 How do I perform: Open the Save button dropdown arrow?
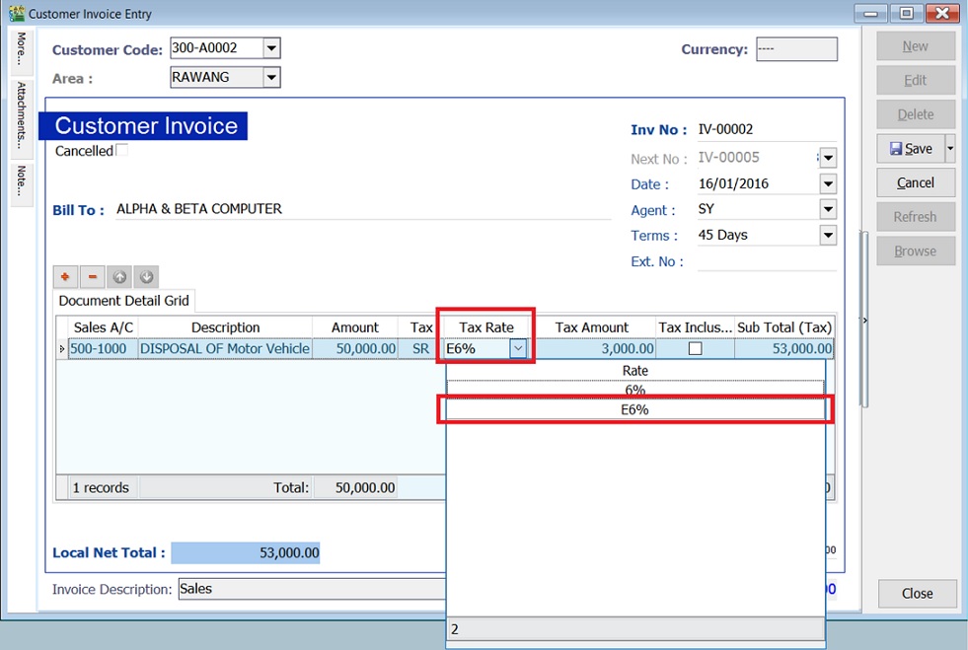950,149
